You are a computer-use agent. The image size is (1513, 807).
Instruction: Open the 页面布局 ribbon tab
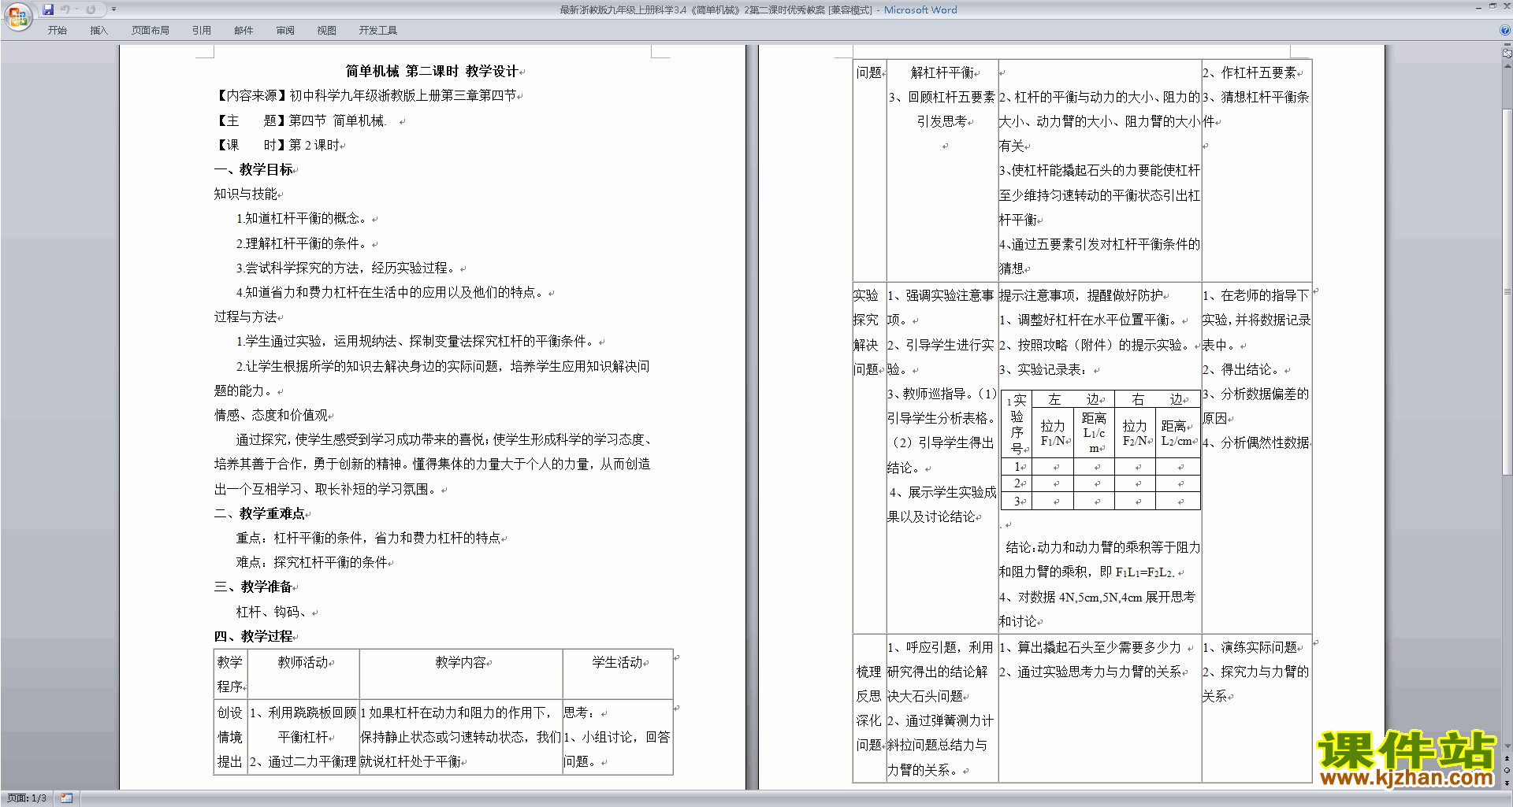point(151,31)
